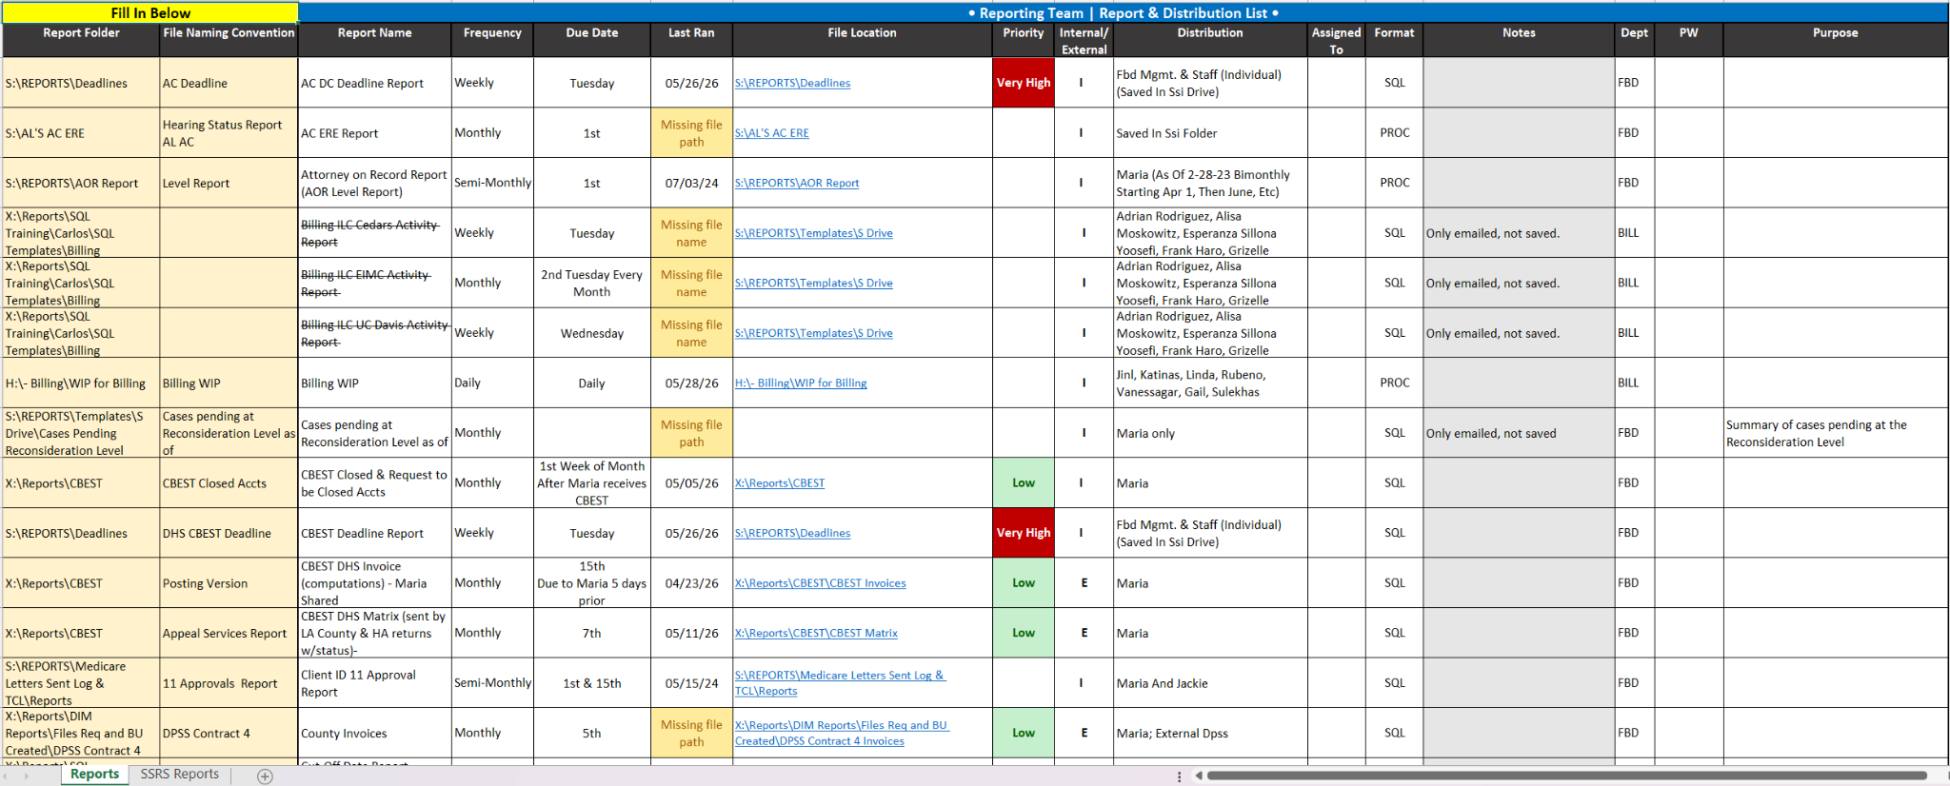Click the previous sheet navigation arrow
Screen dimensions: 1950x786
(x=5, y=776)
